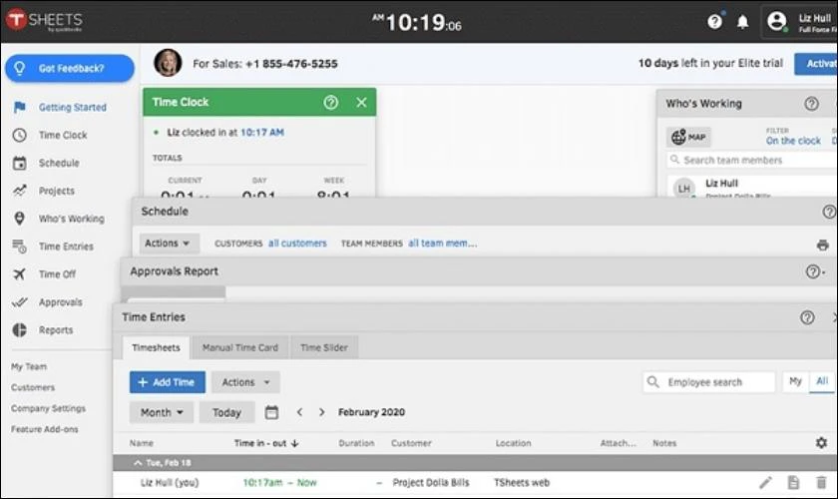Screen dimensions: 838x499
Task: Click the Search team members field
Action: pyautogui.click(x=752, y=160)
